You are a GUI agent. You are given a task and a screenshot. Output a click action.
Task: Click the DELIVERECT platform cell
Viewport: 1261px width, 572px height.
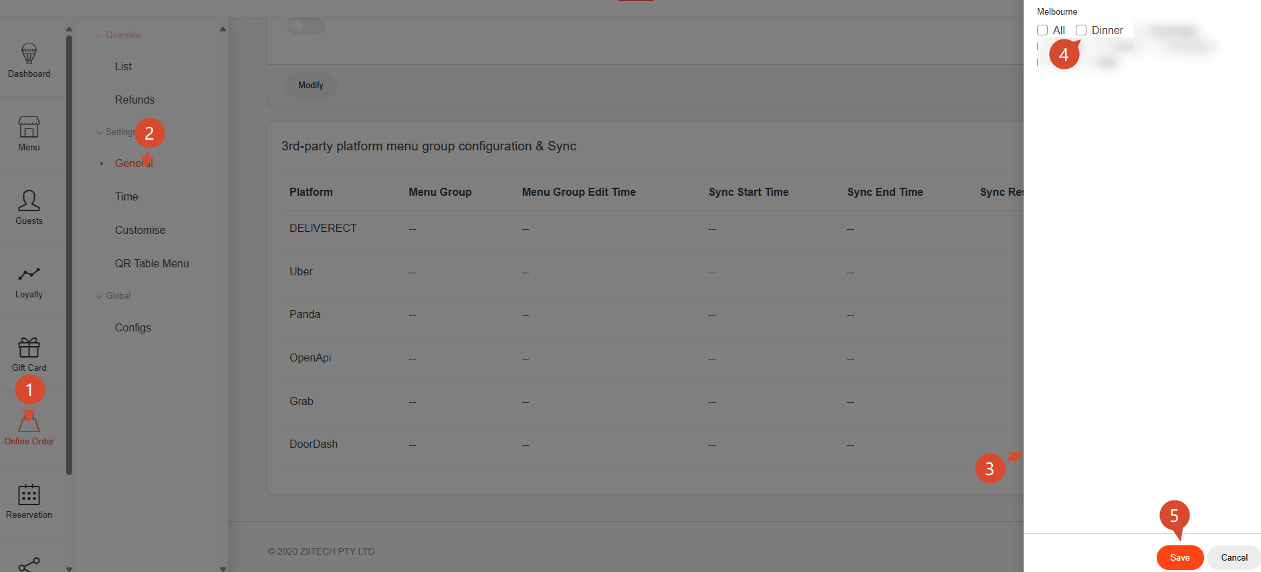(323, 228)
